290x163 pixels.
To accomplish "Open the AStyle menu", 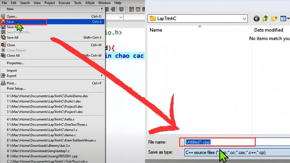I will (90, 3).
